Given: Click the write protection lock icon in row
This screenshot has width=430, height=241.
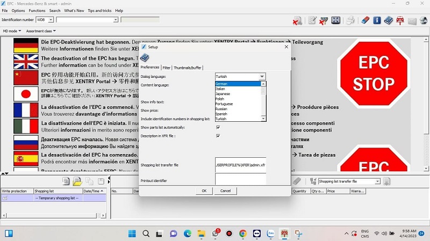Looking at the screenshot, I should pos(5,198).
